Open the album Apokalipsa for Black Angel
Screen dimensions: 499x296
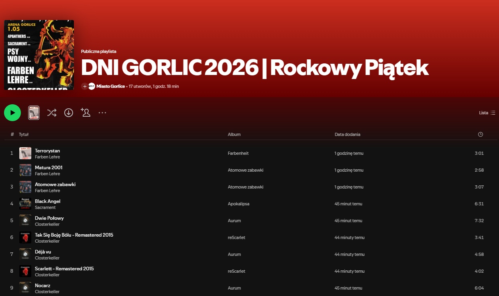coord(238,204)
